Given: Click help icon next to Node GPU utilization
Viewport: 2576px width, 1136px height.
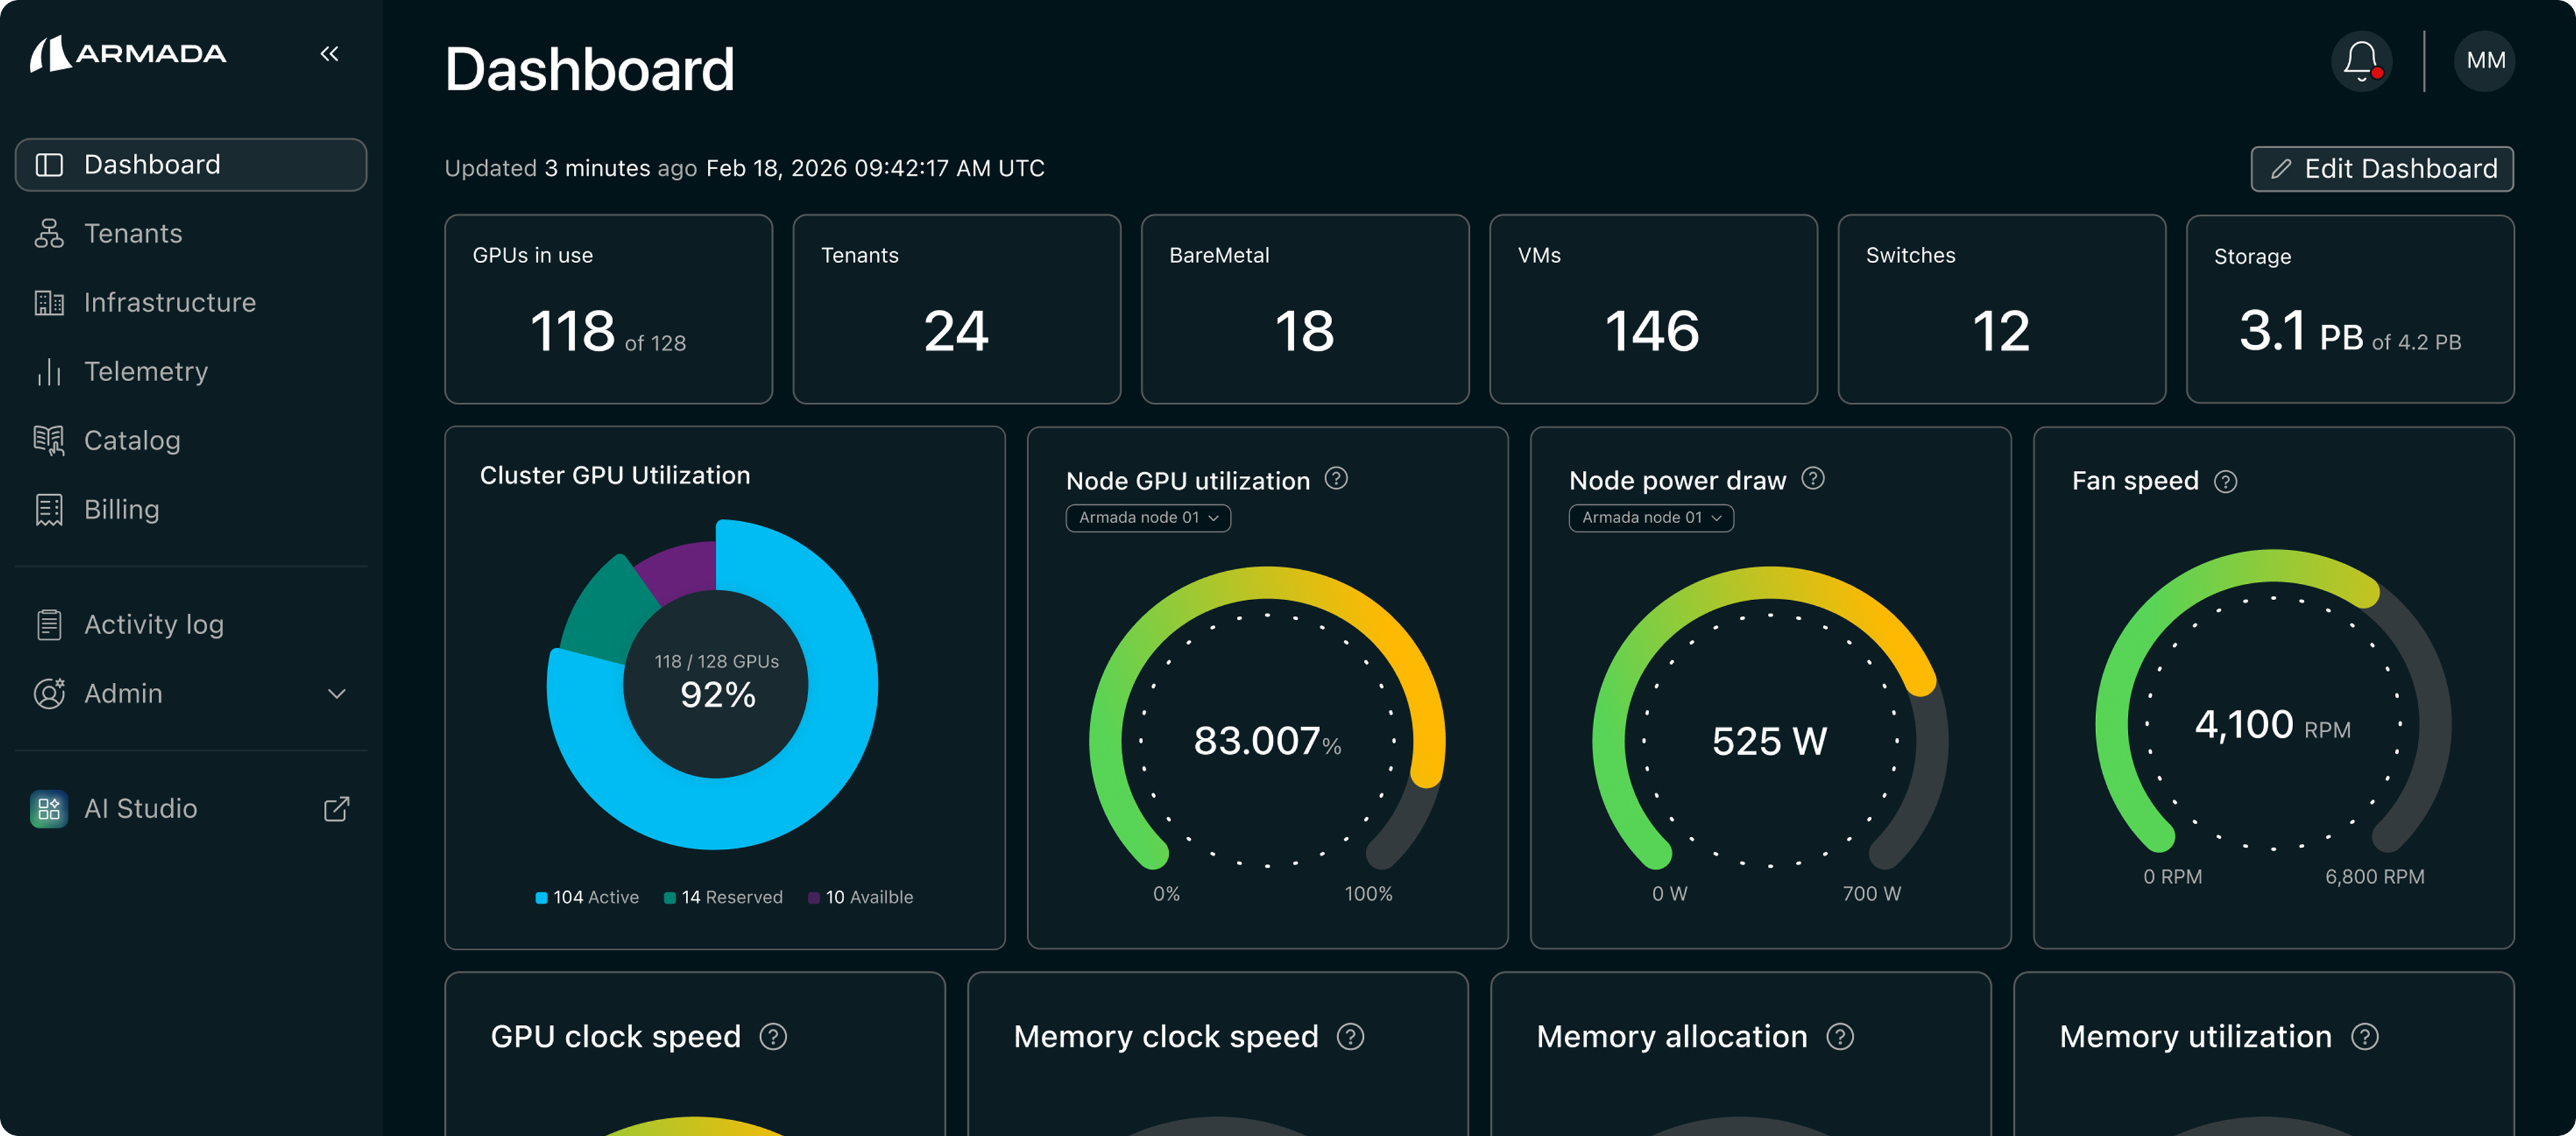Looking at the screenshot, I should pos(1336,479).
